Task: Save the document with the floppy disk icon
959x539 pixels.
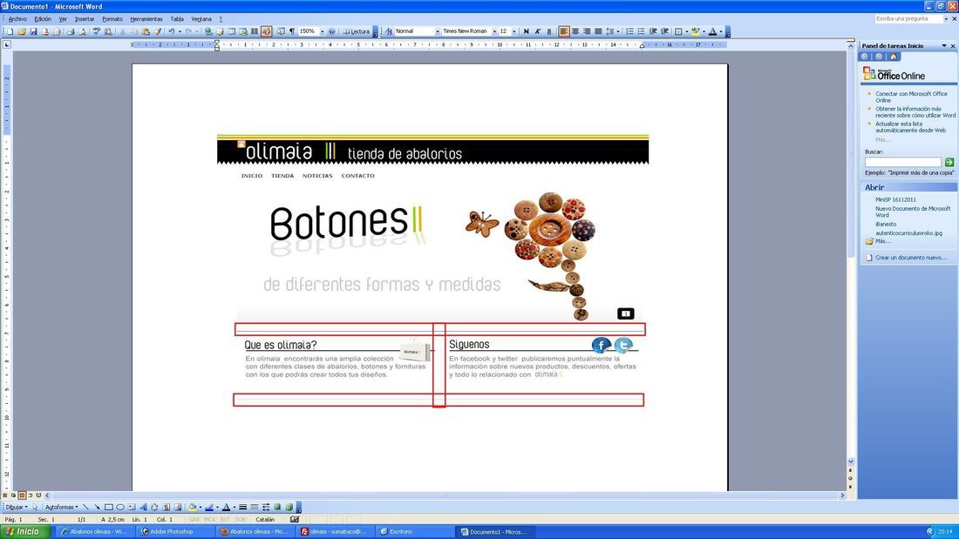Action: click(x=34, y=31)
